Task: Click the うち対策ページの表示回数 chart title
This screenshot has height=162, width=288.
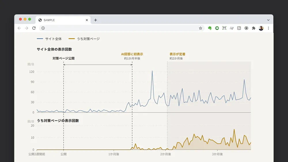Action: pos(58,120)
